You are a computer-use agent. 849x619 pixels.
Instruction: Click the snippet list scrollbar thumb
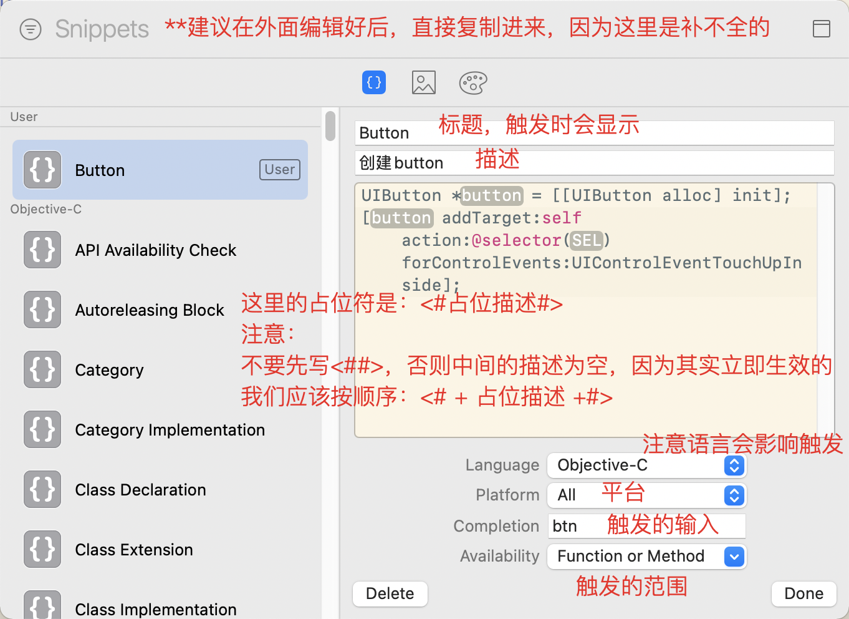330,125
